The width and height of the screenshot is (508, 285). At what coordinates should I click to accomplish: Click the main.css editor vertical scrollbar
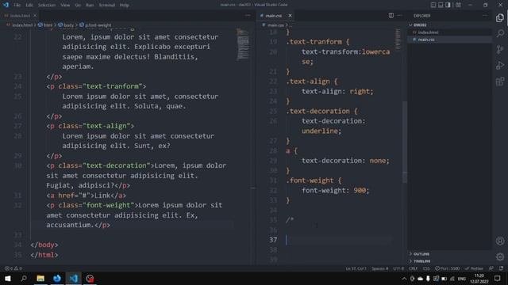[x=405, y=142]
